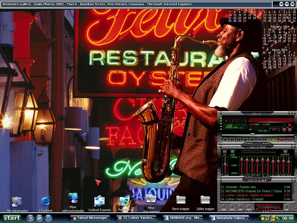Pause playback using Winamp main Pause button
Viewport: 297px width, 223px height.
click(x=239, y=140)
